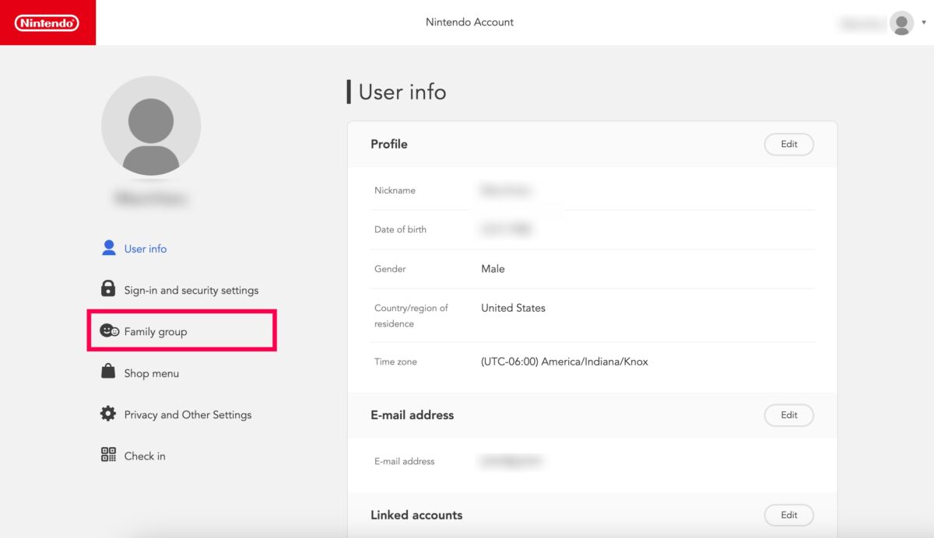Click the E-mail address section heading
Screen dimensions: 934x538
412,415
